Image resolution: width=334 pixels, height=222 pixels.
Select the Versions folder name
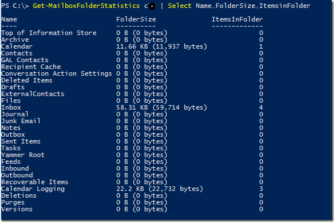pos(17,209)
